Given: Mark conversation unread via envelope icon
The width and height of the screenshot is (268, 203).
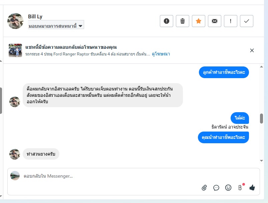Looking at the screenshot, I should 215,21.
